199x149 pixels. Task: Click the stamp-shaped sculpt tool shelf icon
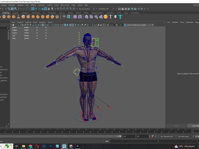click(18, 17)
